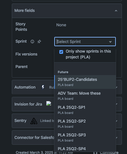Click the More fields header title
This screenshot has width=127, height=154.
click(x=25, y=11)
